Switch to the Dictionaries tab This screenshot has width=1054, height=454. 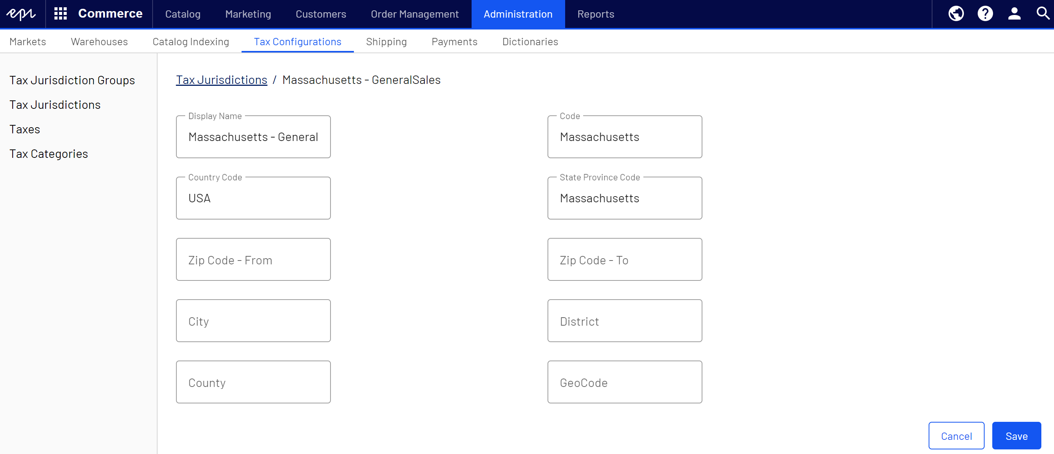[x=530, y=42]
